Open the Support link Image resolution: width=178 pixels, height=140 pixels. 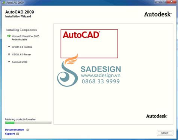pyautogui.click(x=10, y=134)
